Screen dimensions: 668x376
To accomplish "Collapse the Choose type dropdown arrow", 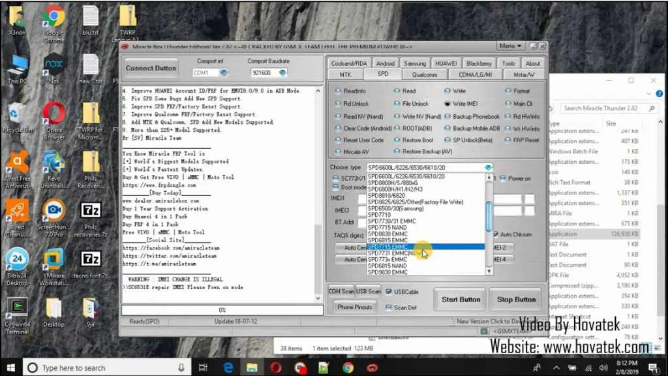I will click(488, 168).
